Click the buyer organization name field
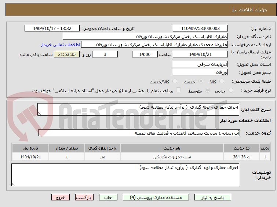 [145, 37]
